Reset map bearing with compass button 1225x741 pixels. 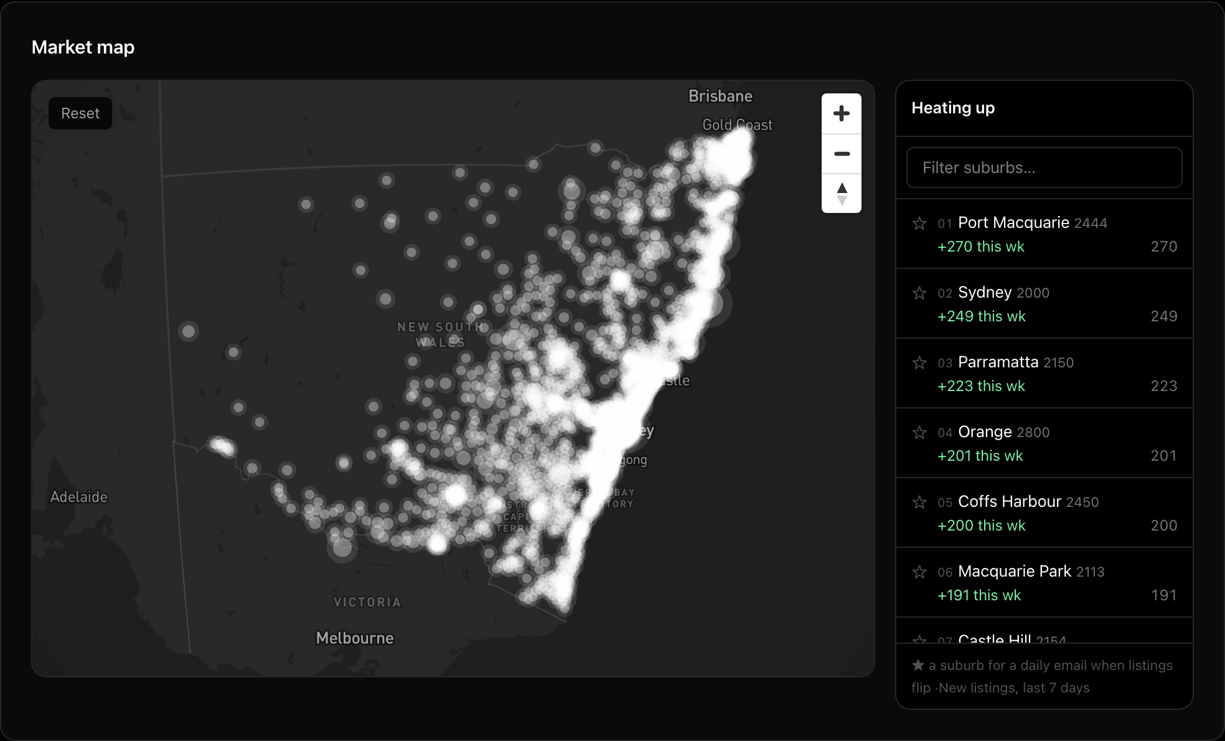point(842,194)
